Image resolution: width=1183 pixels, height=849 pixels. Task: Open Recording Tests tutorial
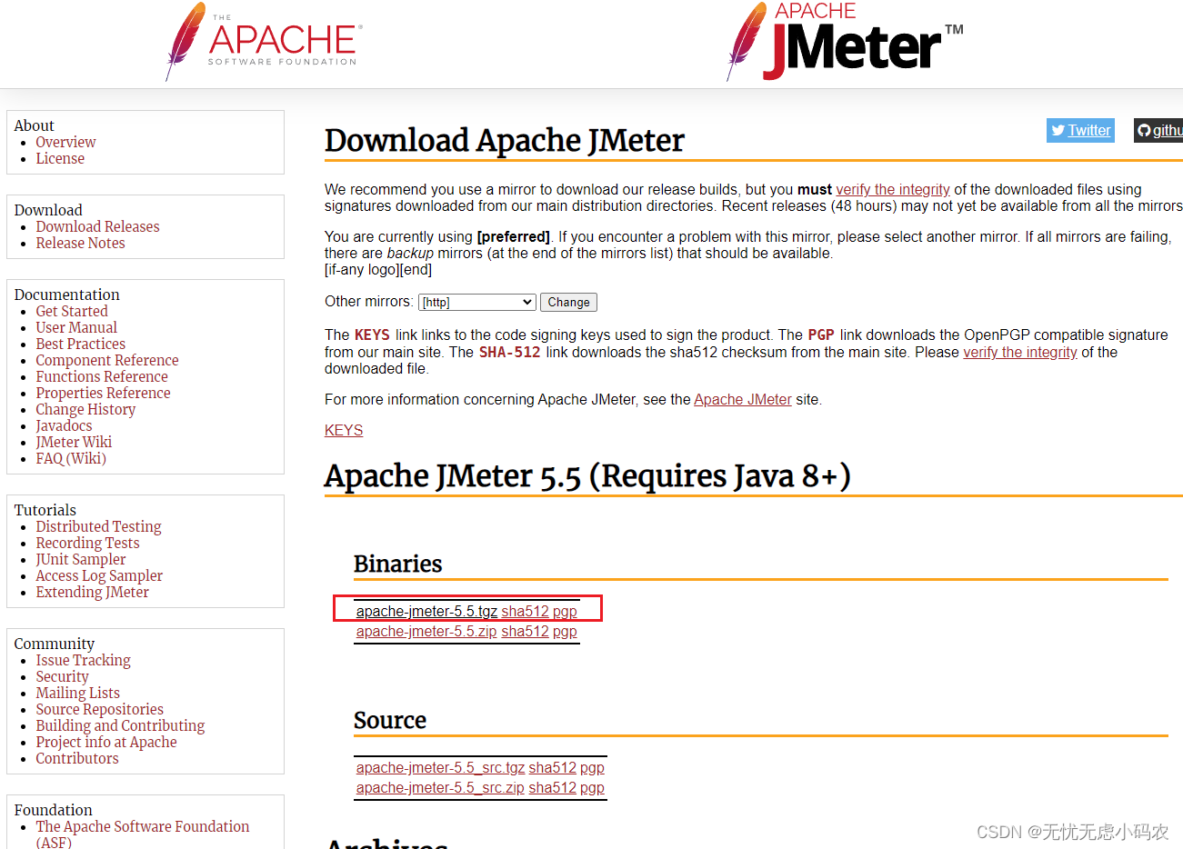(x=87, y=543)
